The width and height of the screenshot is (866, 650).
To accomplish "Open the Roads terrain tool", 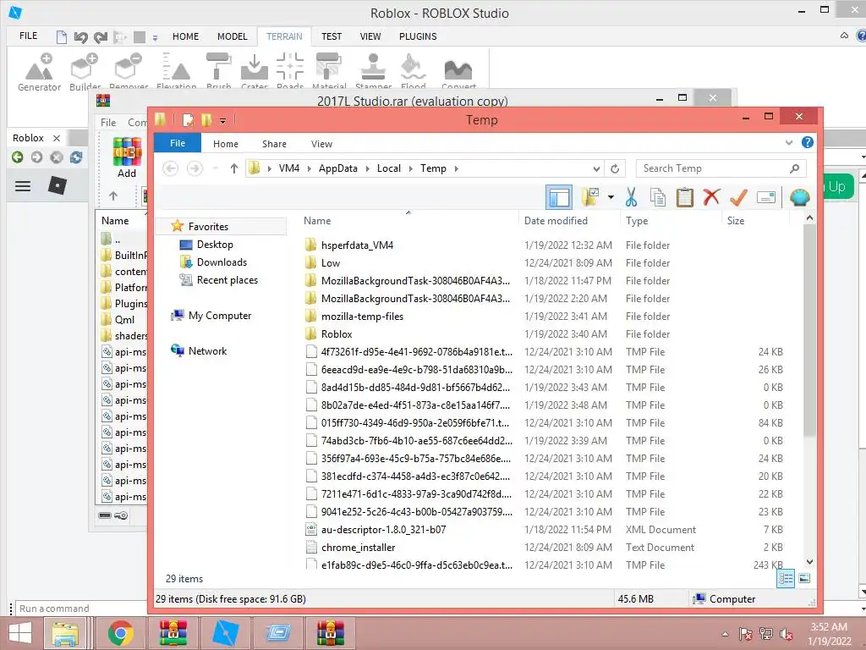I will coord(290,72).
